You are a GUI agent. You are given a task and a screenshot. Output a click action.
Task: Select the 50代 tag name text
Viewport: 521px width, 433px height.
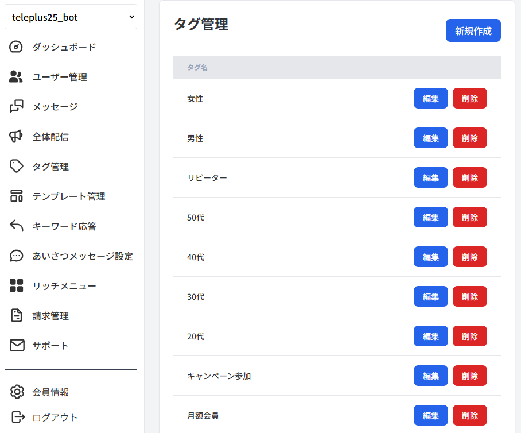(x=196, y=217)
